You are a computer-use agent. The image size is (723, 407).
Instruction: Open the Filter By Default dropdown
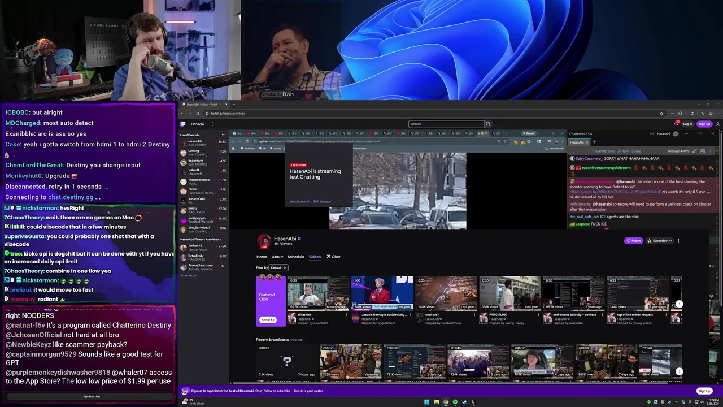pos(278,267)
